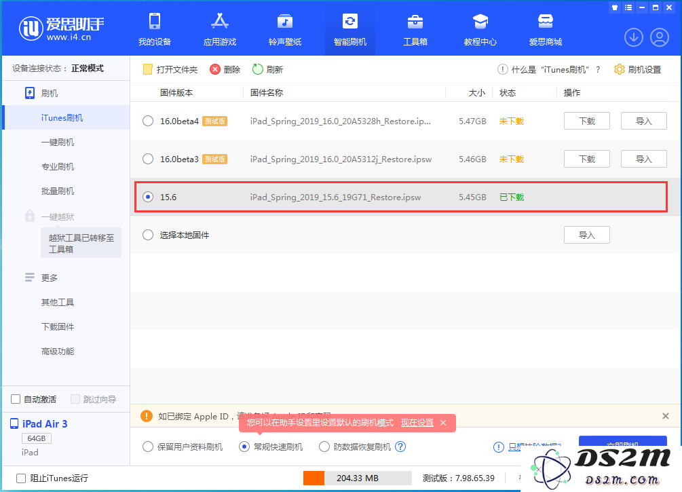The width and height of the screenshot is (682, 492).
Task: Click 一键越狱 locked sidebar item
Action: pyautogui.click(x=58, y=216)
